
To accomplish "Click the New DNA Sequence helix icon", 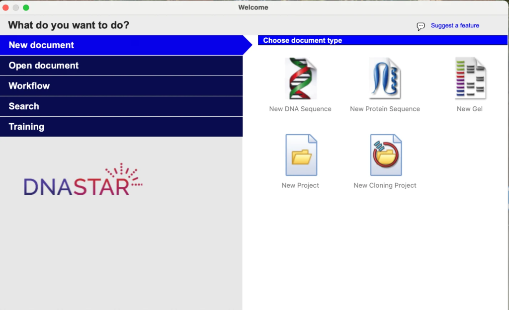I will coord(301,78).
